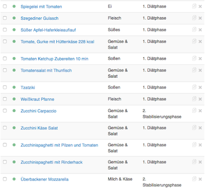Check the Überbackener Mozzarella row checkbox
The width and height of the screenshot is (208, 191).
[x=5, y=179]
